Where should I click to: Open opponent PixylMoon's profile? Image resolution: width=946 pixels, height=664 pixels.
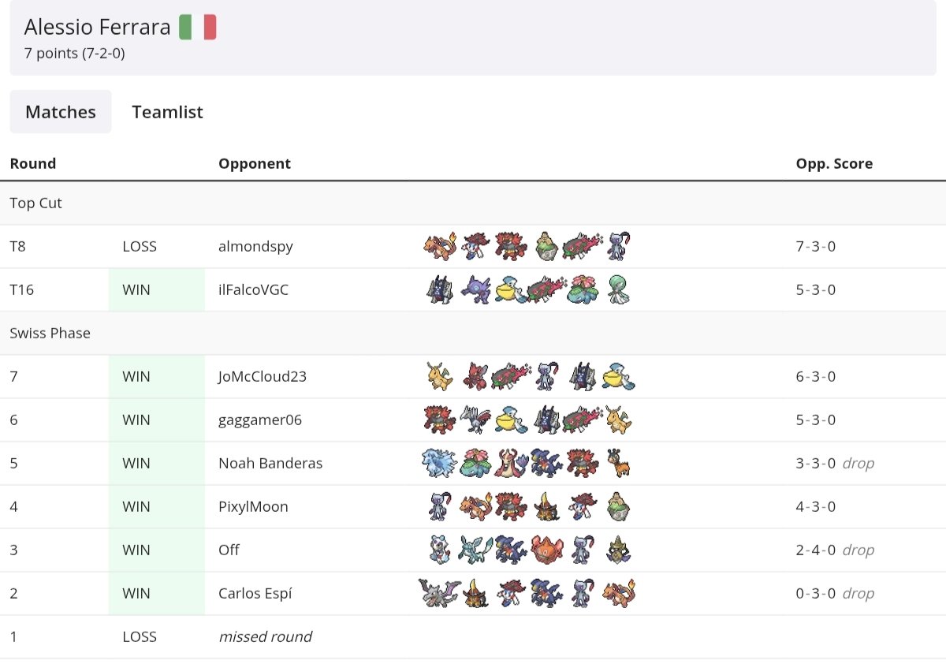[253, 507]
